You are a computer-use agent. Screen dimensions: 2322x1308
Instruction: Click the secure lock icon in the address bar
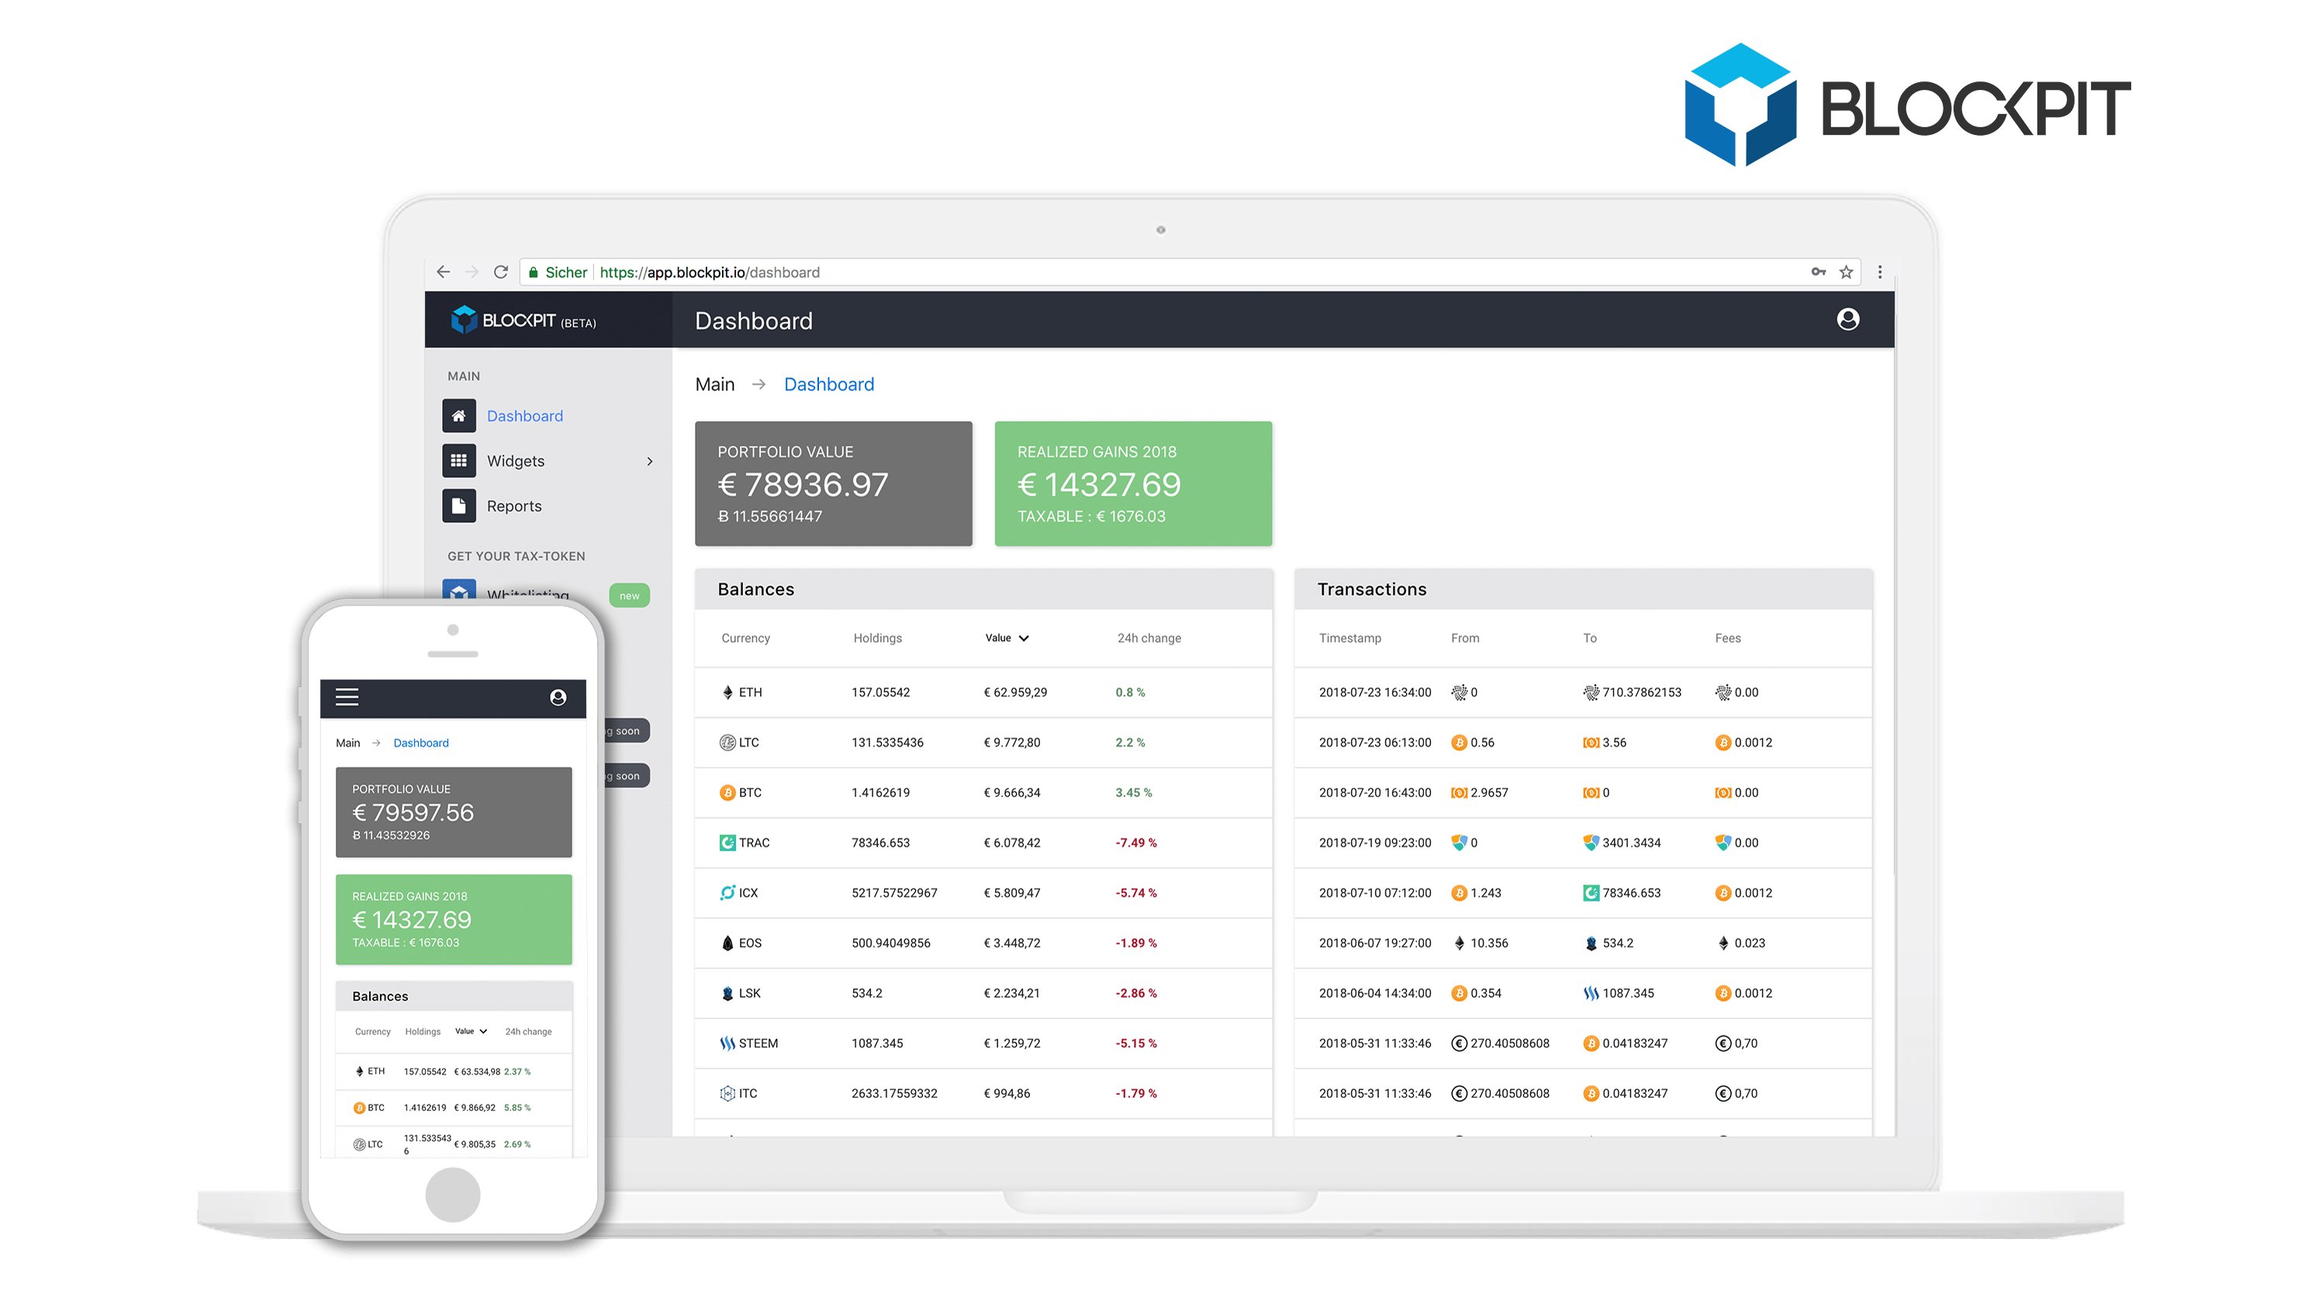(x=533, y=272)
